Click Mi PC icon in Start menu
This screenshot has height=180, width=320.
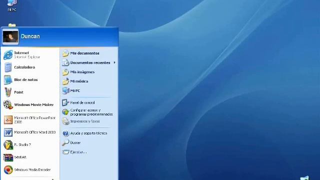pyautogui.click(x=65, y=90)
